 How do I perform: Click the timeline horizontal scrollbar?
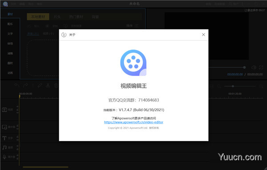[x=46, y=167]
